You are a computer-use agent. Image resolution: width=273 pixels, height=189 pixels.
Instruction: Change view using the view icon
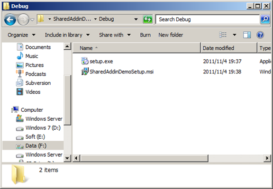tap(223, 35)
